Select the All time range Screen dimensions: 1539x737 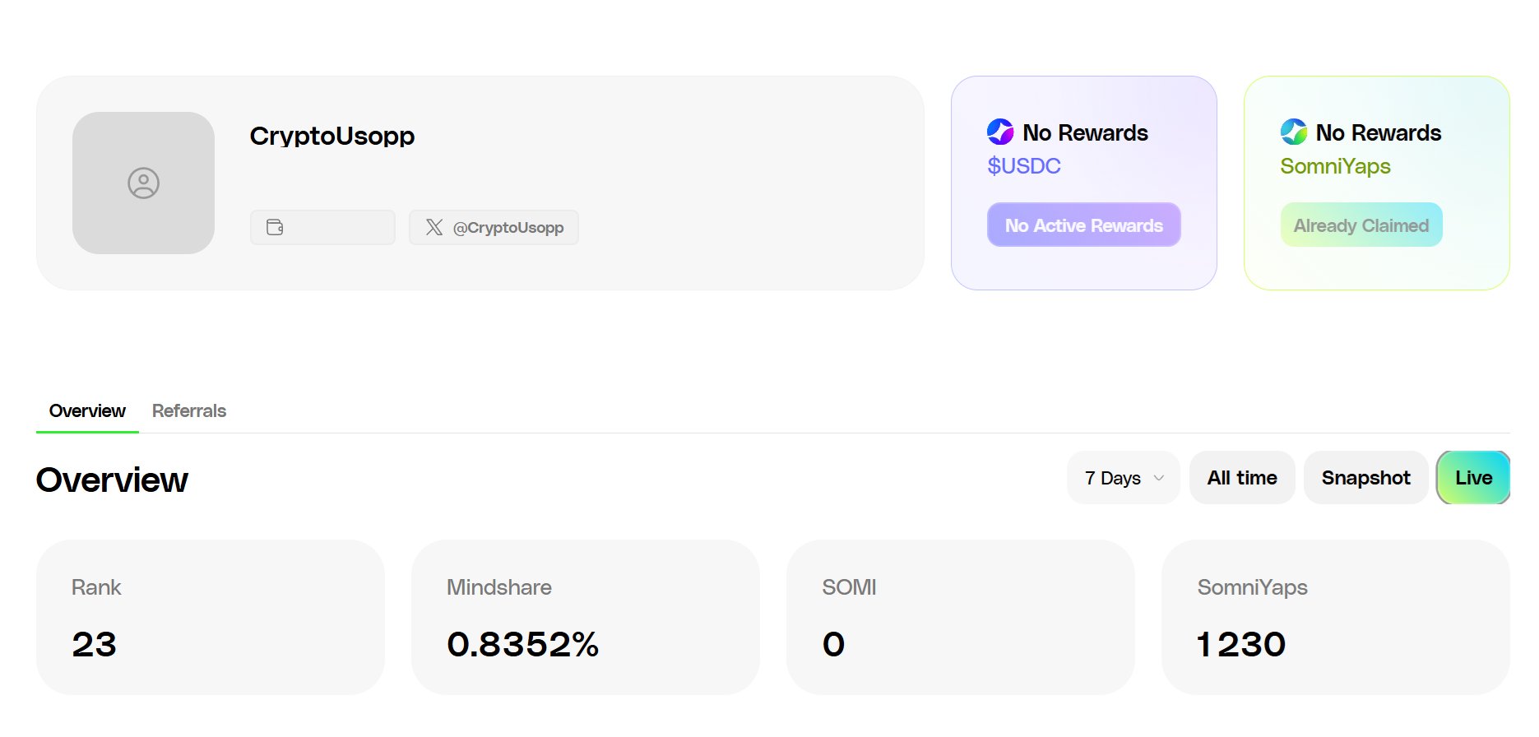(x=1241, y=478)
